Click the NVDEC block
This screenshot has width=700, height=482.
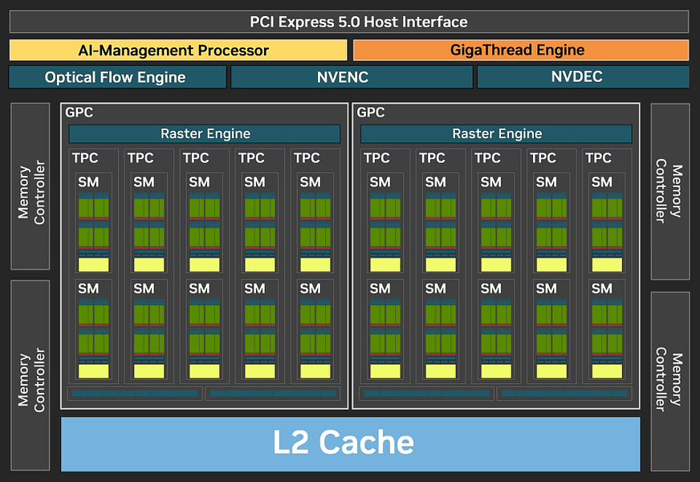[x=583, y=77]
